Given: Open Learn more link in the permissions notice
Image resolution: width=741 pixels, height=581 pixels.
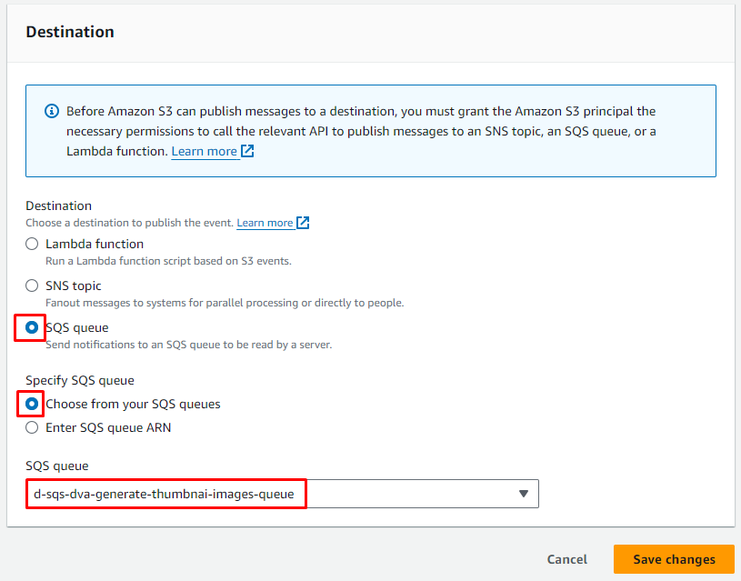Looking at the screenshot, I should coord(205,152).
